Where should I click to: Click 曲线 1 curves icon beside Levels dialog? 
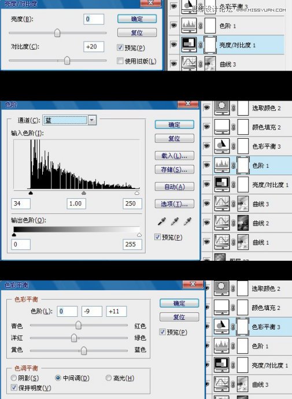click(x=222, y=242)
